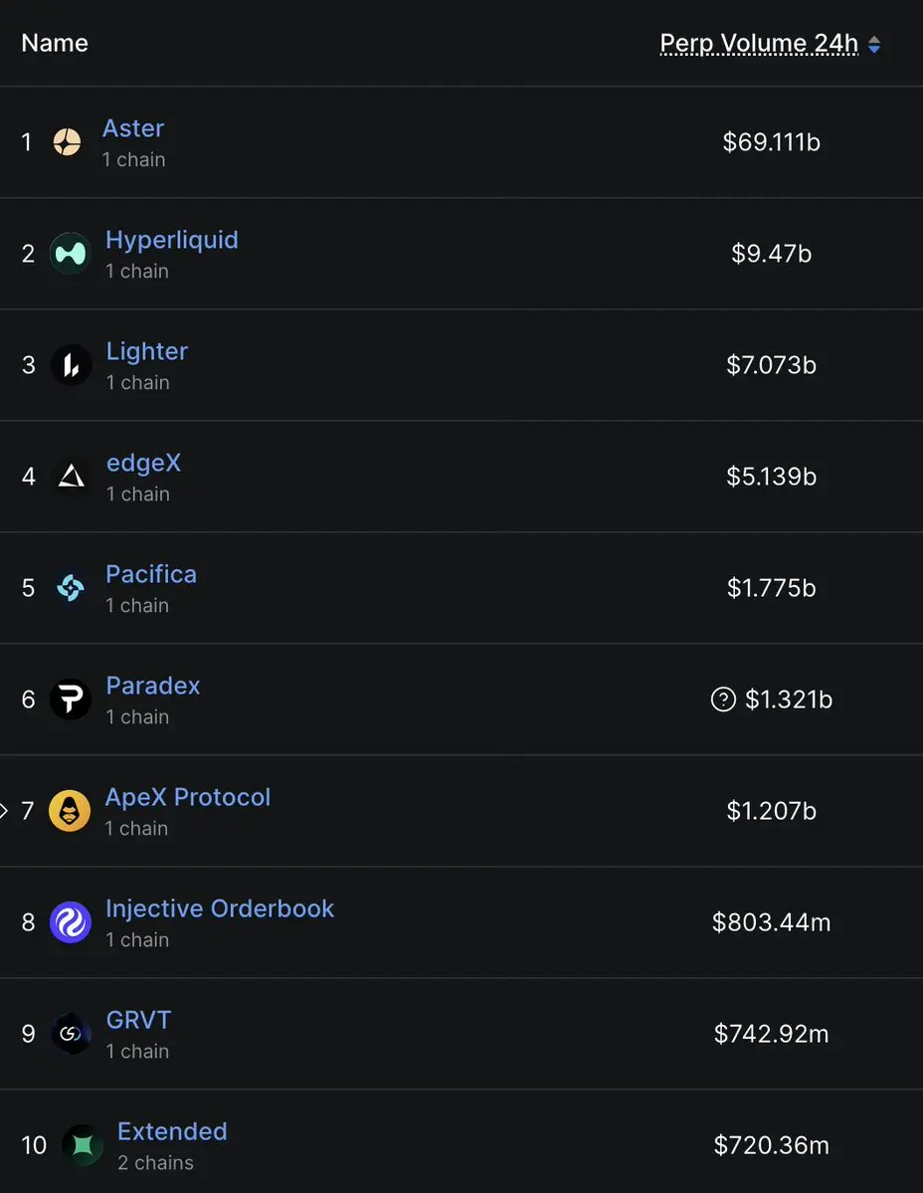Click the ApeX Protocol logo icon
923x1193 pixels.
point(70,811)
